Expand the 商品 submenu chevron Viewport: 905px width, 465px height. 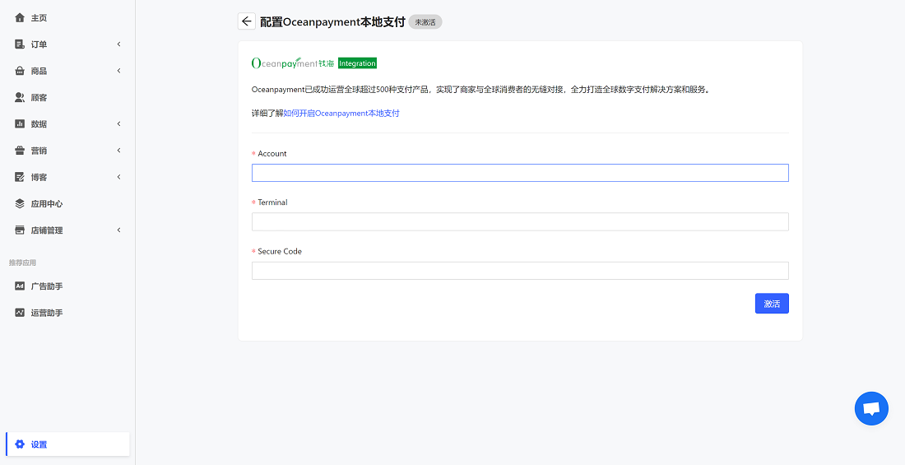point(118,71)
